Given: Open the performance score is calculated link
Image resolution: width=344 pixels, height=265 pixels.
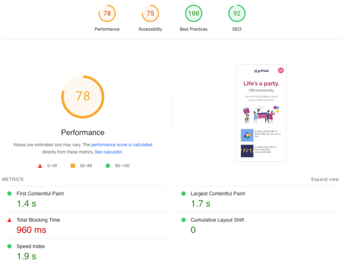Looking at the screenshot, I should coord(122,145).
